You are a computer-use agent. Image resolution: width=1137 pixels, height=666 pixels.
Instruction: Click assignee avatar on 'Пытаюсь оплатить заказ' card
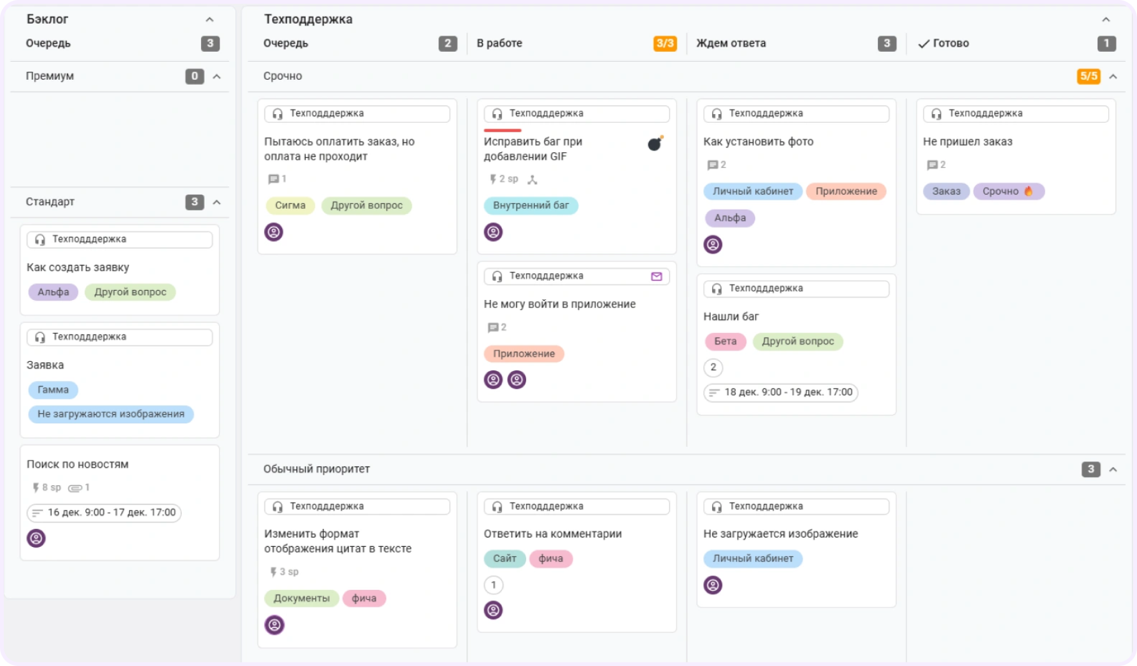click(274, 232)
